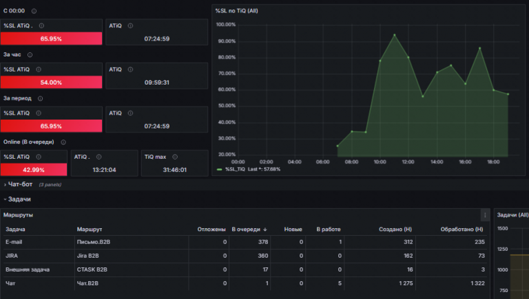Open the Маршруты panel three-dot menu
Image resolution: width=529 pixels, height=299 pixels.
tap(485, 215)
